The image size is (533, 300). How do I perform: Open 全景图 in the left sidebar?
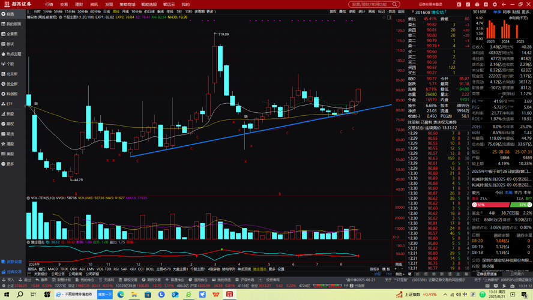(x=10, y=34)
